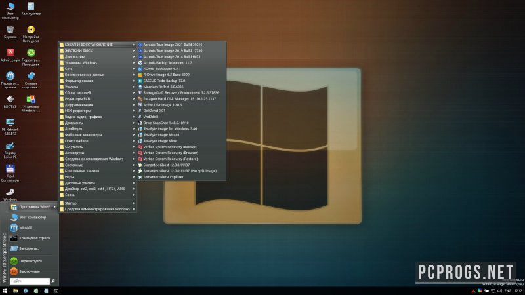Screen dimensions: 525x295
Task: Click the MInstAll icon in start menu
Action: (14, 227)
